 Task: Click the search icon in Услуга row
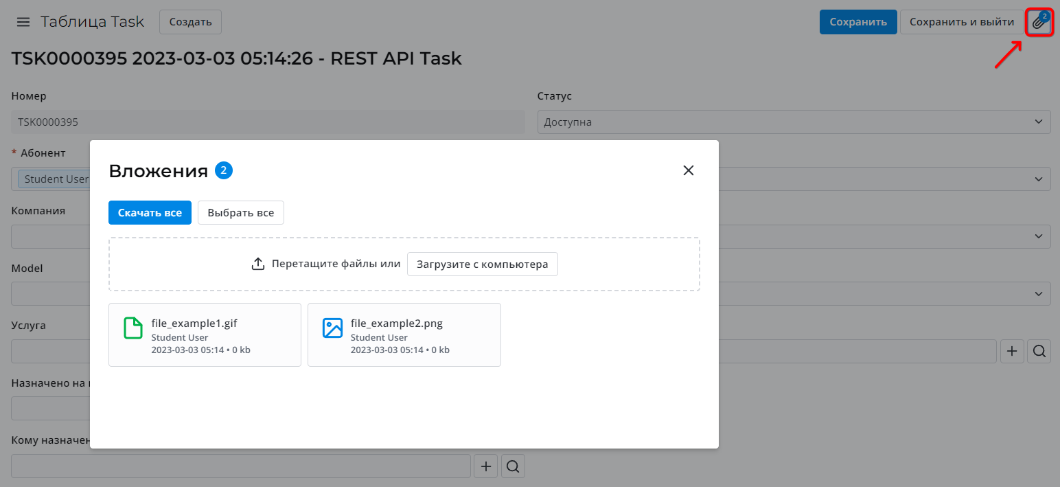(1039, 351)
